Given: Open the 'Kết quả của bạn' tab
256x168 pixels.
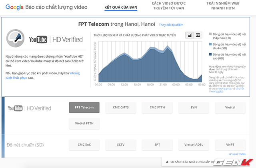Looking at the screenshot, I should pyautogui.click(x=120, y=8).
